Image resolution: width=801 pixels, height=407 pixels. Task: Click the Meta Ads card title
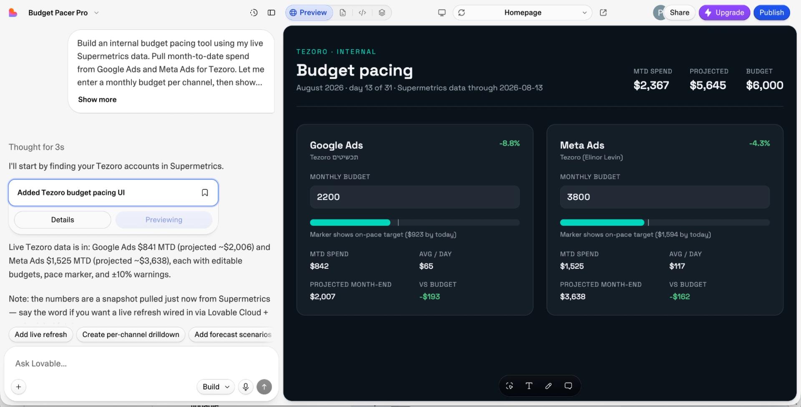pyautogui.click(x=582, y=145)
